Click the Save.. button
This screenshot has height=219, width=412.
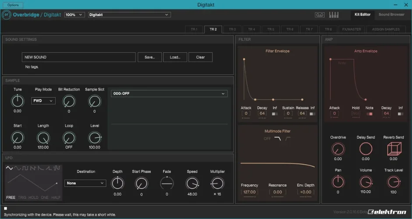click(150, 57)
